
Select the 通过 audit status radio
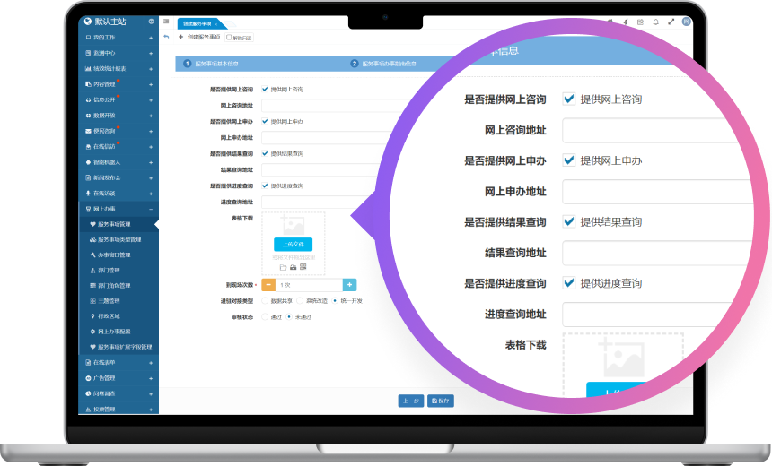click(265, 316)
